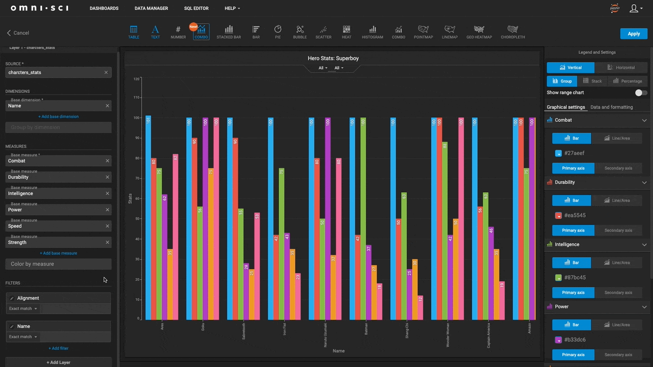This screenshot has height=367, width=653.
Task: Click Add base measure link
Action: pyautogui.click(x=58, y=253)
